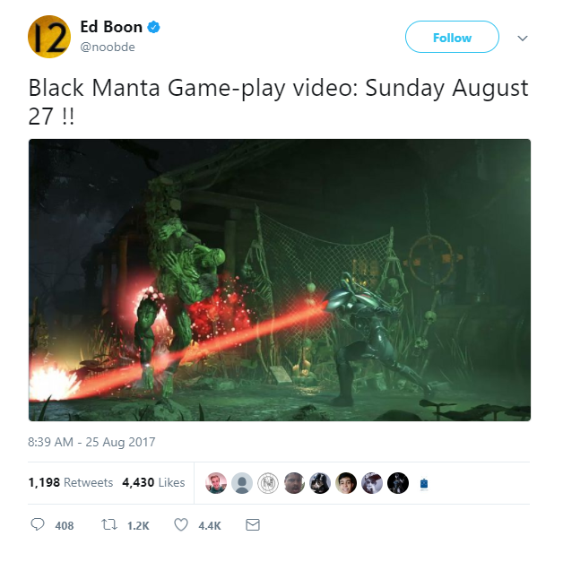The height and width of the screenshot is (579, 563).
Task: Open the @noobde handle link
Action: click(x=108, y=47)
